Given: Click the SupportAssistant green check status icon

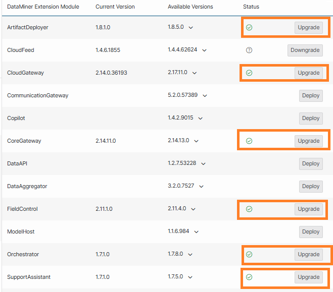Looking at the screenshot, I should [x=249, y=277].
